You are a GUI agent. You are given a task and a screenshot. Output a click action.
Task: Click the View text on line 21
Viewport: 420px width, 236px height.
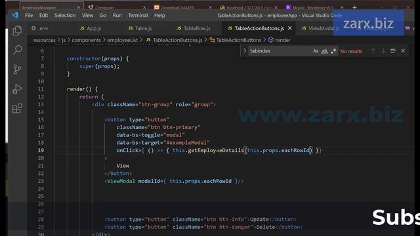123,166
